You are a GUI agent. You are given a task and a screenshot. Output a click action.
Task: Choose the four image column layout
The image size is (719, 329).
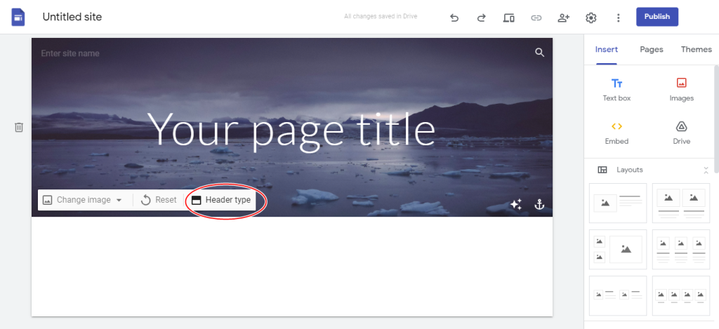point(681,295)
